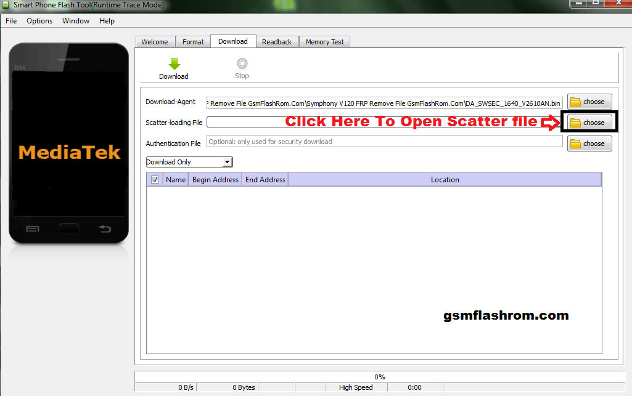
Task: Click the Stop icon
Action: [242, 63]
